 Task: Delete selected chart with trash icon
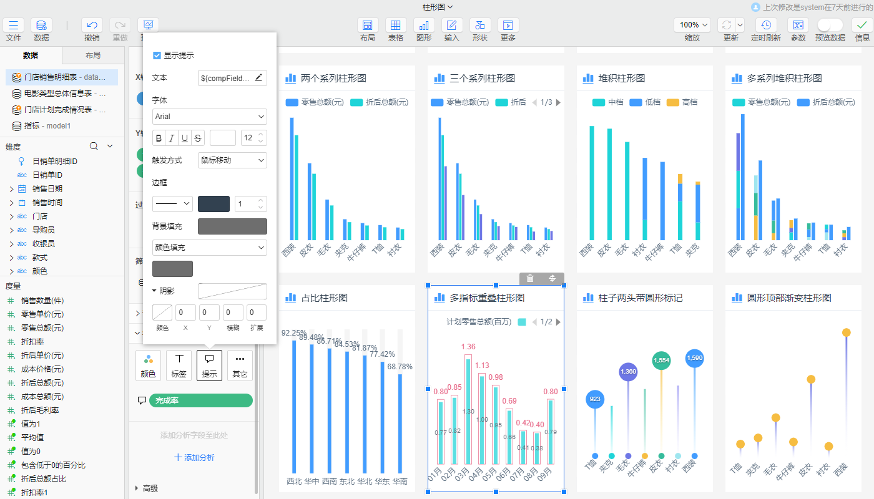coord(530,279)
